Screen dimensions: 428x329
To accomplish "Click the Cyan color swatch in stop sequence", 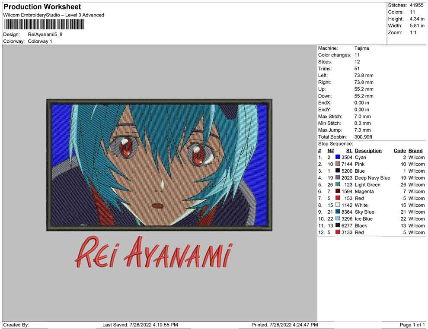I will [x=338, y=158].
